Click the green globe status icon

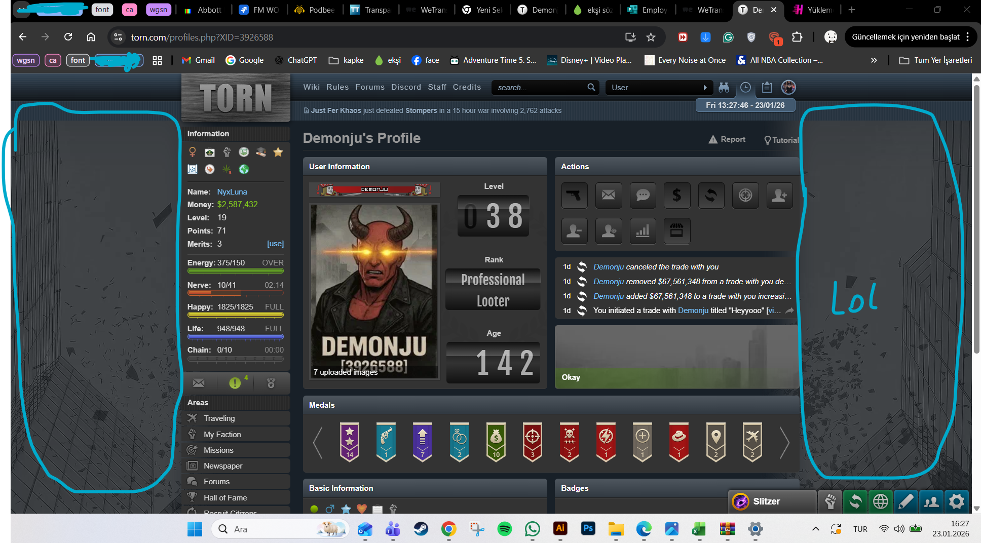click(244, 169)
